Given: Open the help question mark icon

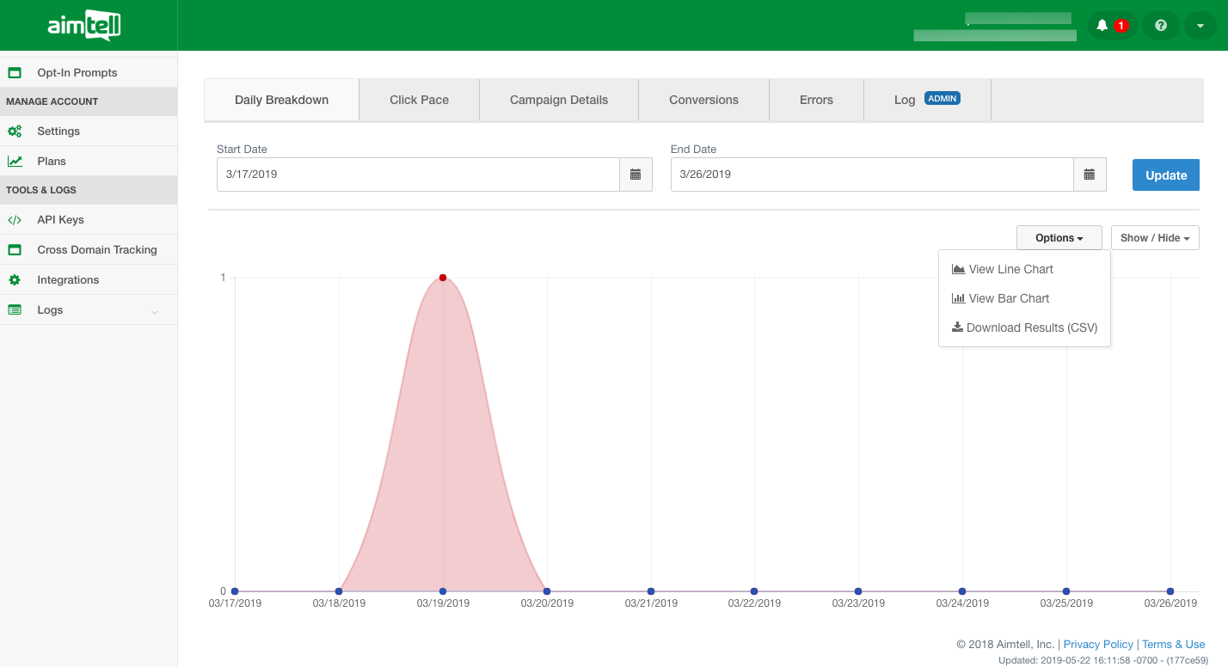Looking at the screenshot, I should pos(1160,26).
